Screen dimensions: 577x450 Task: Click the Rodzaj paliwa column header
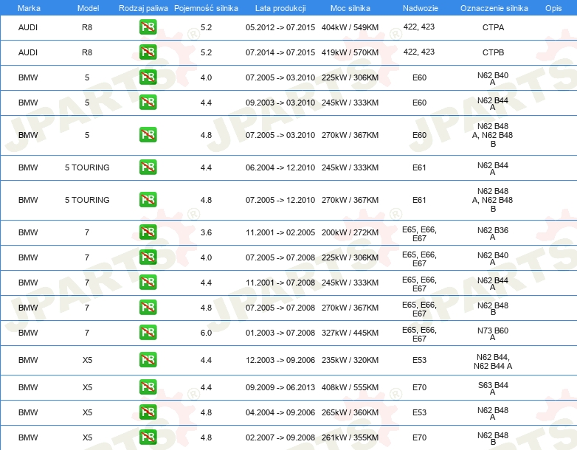point(143,8)
